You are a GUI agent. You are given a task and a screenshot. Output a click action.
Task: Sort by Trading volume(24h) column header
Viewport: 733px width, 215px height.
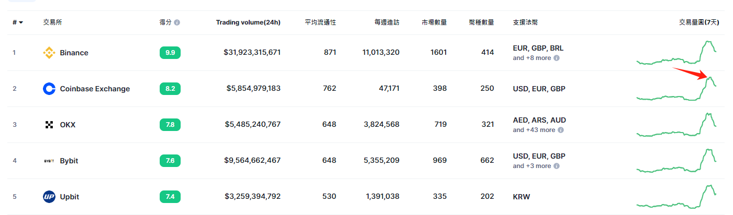(x=248, y=22)
